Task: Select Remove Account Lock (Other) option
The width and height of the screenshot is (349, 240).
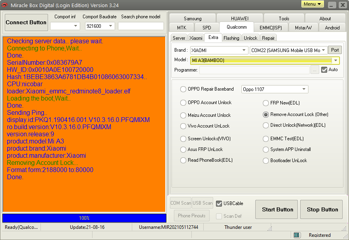Action: click(266, 114)
